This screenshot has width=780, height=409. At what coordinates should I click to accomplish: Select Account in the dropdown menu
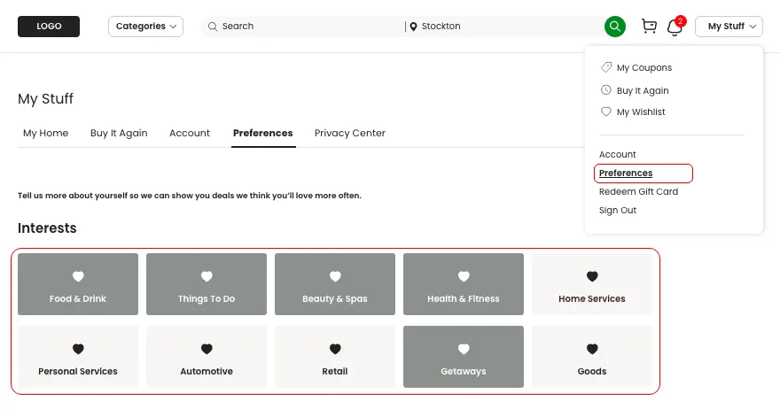[x=617, y=155]
